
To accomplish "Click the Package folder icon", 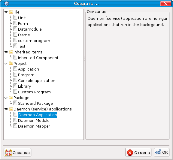I will (x=11, y=97).
